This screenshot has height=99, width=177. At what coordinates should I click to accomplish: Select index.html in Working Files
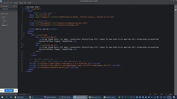click(5, 9)
